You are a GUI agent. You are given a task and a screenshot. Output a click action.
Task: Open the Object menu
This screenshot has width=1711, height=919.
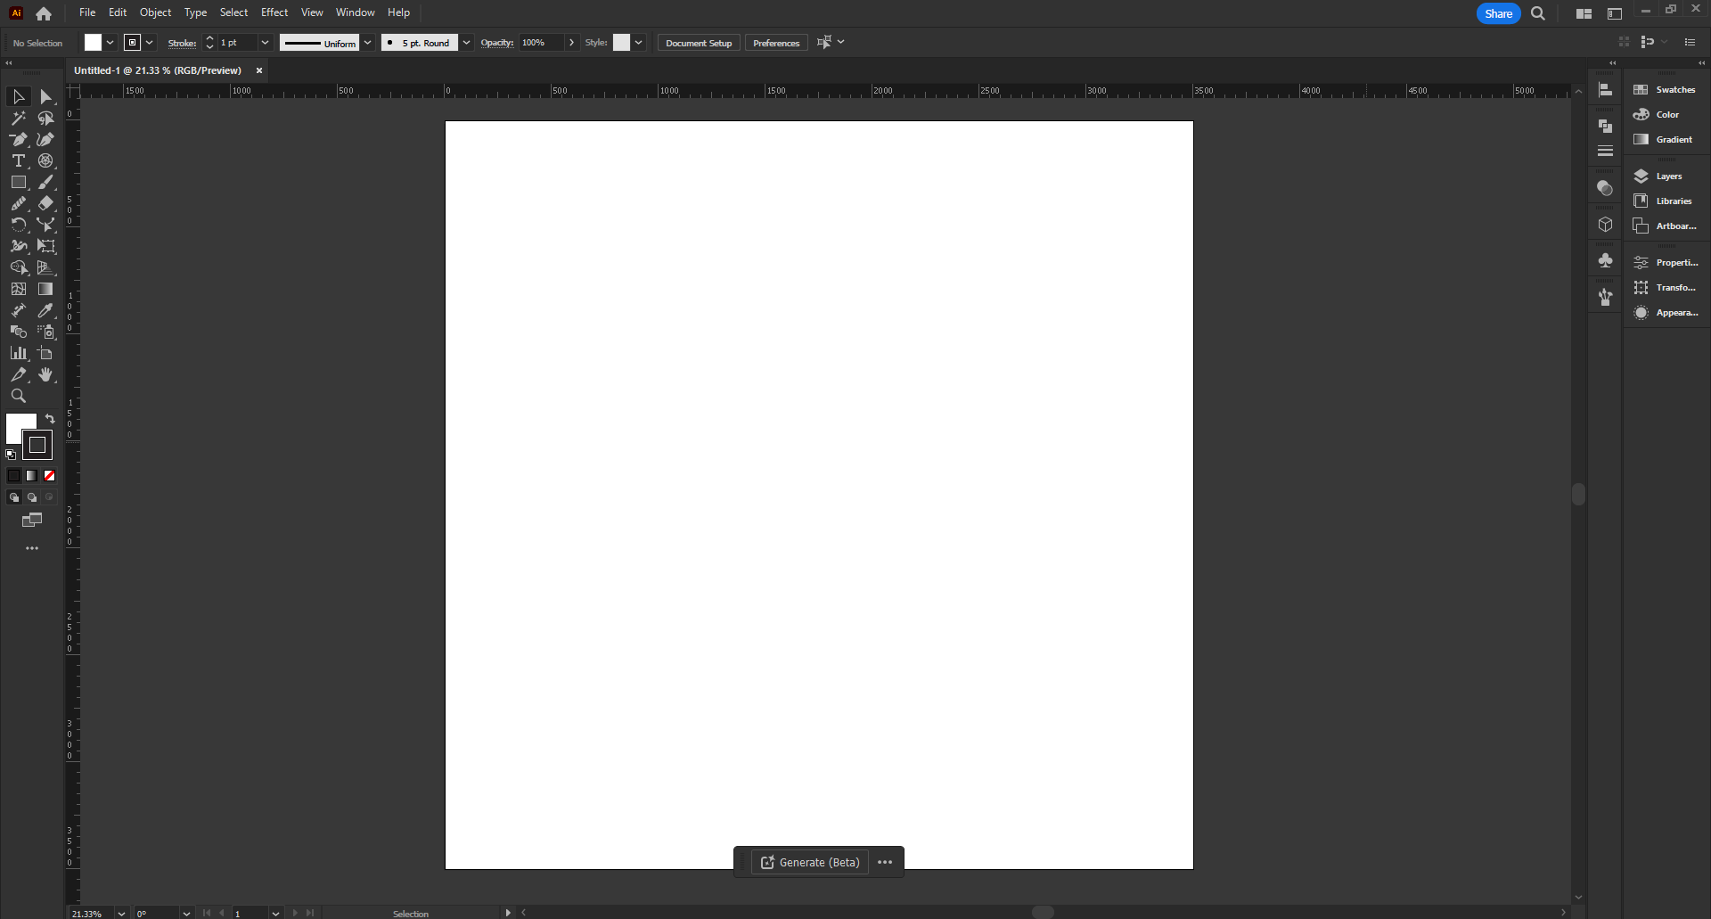pos(155,12)
